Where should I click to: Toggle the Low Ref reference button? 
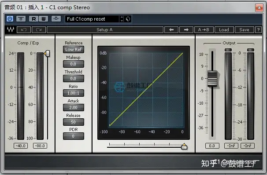point(74,50)
